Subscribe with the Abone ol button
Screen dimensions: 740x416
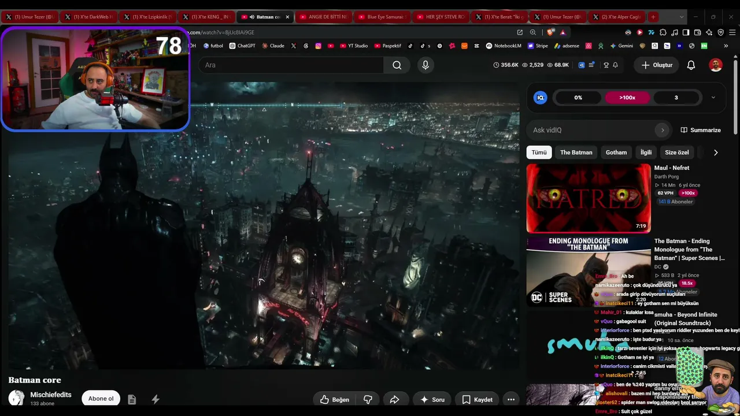click(101, 399)
